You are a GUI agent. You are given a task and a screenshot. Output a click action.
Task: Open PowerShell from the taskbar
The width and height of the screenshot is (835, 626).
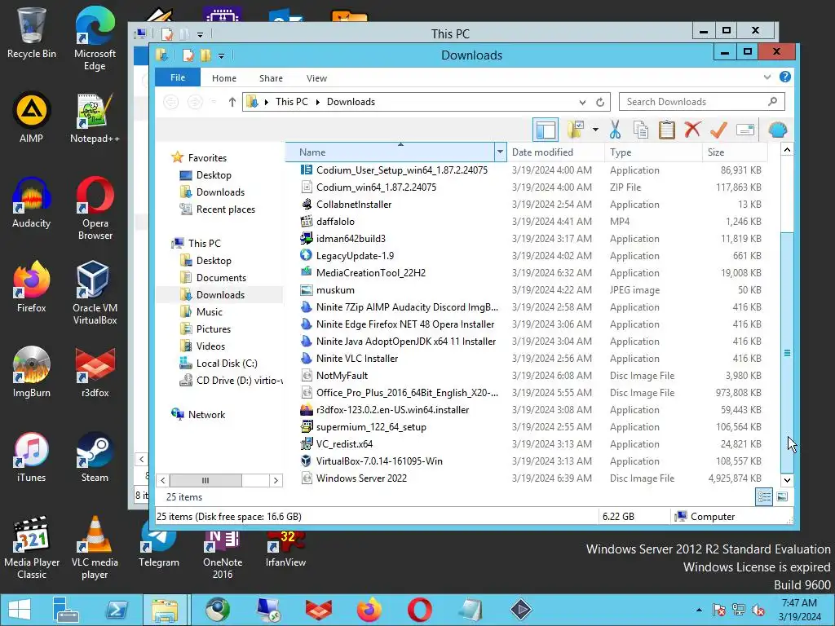click(x=116, y=610)
